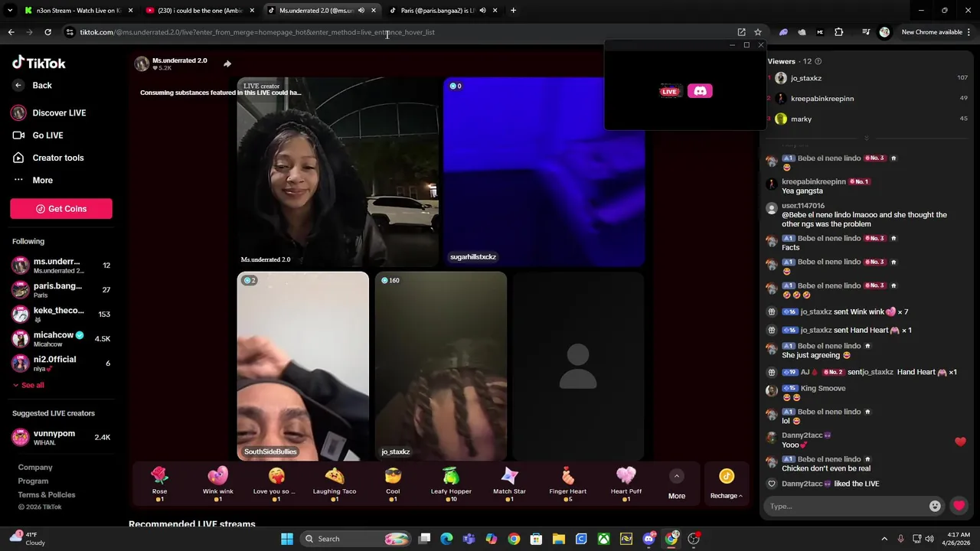This screenshot has width=980, height=551.
Task: Mute the Paris tab audio icon
Action: (x=482, y=11)
